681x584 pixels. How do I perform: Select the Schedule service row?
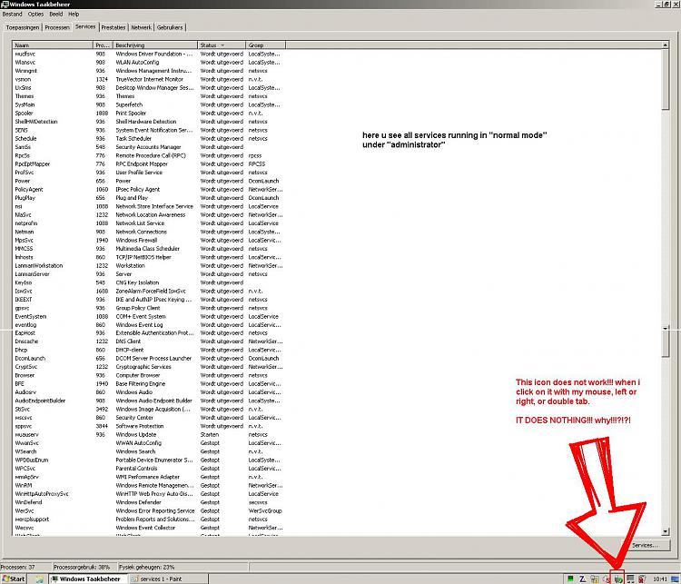click(x=149, y=139)
